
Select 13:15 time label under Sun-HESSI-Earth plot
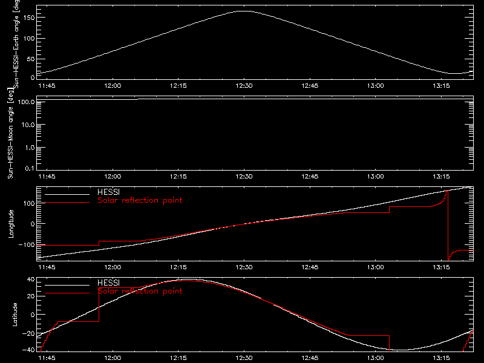441,85
